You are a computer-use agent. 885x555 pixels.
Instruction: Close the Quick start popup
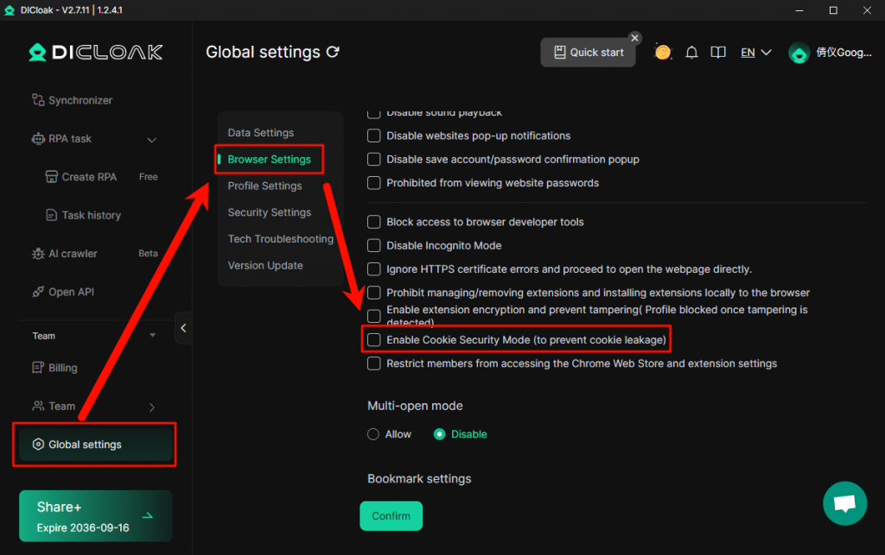point(635,38)
